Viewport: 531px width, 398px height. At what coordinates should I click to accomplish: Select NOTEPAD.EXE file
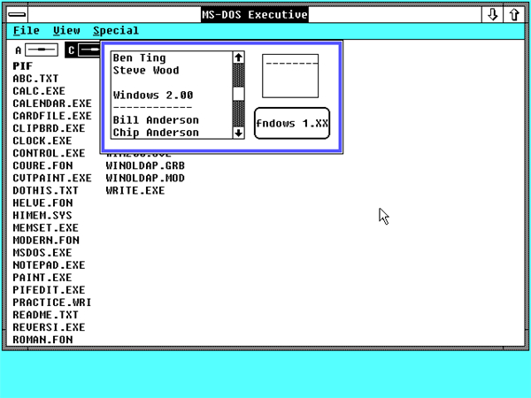[49, 265]
